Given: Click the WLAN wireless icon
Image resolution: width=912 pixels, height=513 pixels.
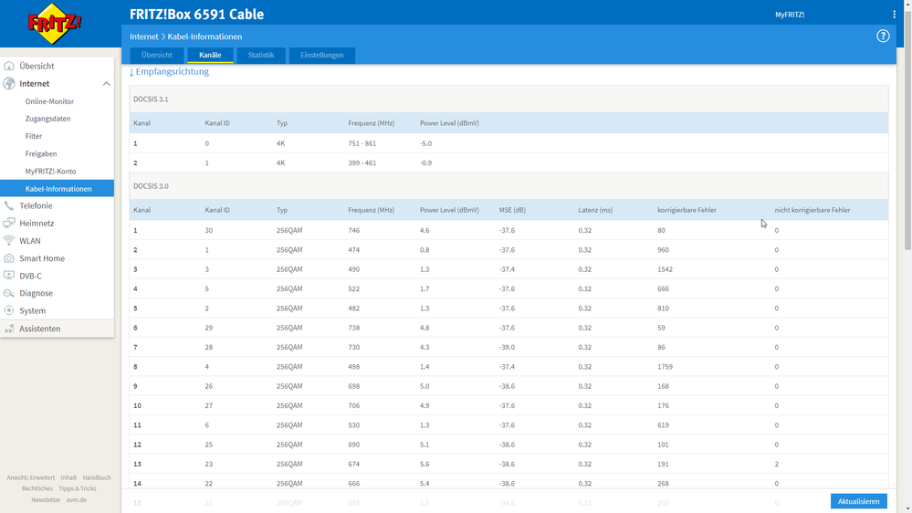Looking at the screenshot, I should coord(9,241).
